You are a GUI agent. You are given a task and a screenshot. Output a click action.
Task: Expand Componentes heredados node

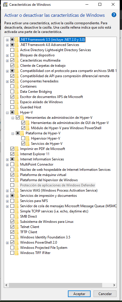click(x=7, y=81)
